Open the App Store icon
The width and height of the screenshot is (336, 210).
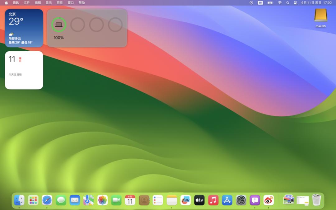[227, 200]
